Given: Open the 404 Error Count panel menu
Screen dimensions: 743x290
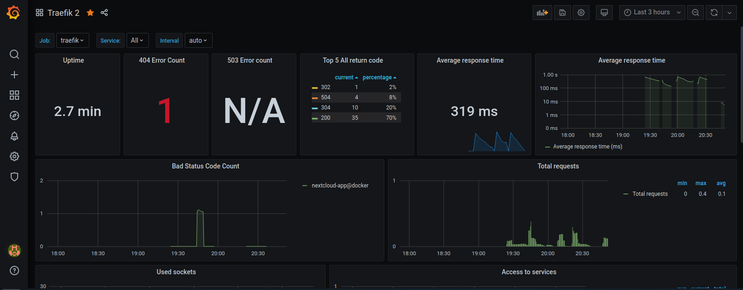Looking at the screenshot, I should (162, 60).
